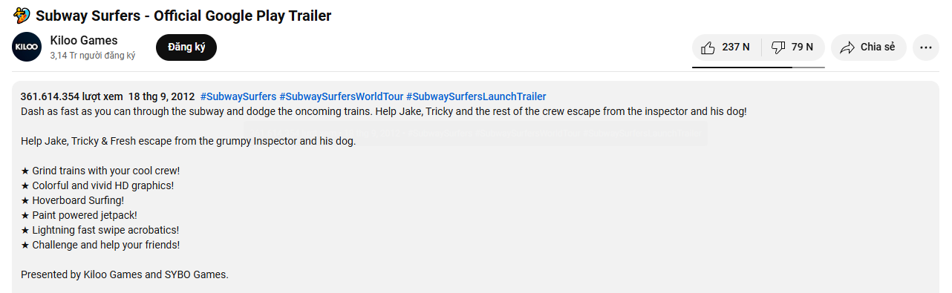Open the #SubwaySurfers hashtag link
Viewport: 952px width, 293px height.
click(238, 96)
